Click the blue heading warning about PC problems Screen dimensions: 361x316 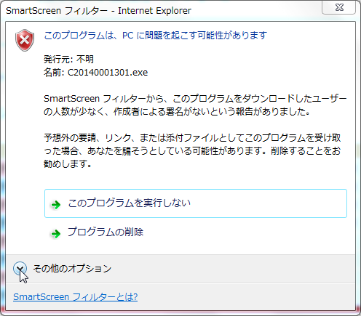[x=156, y=36]
